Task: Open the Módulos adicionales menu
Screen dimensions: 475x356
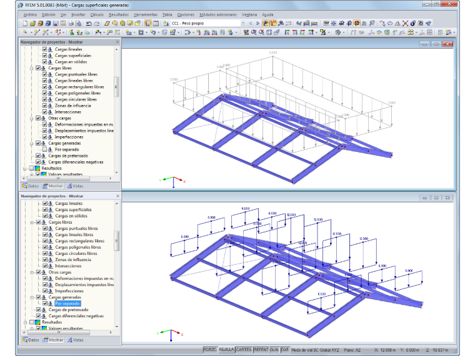Action: click(x=217, y=14)
